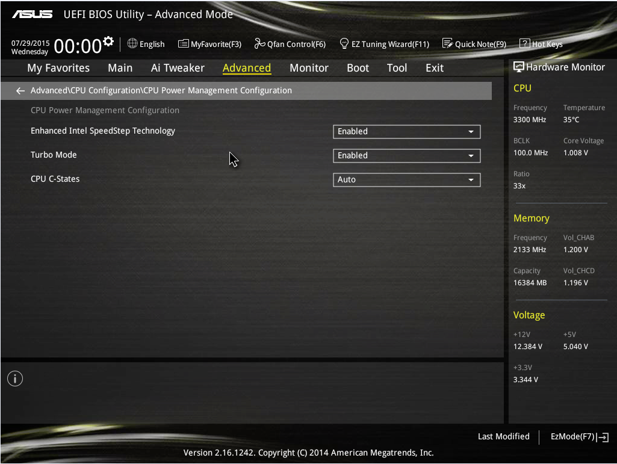The image size is (617, 464).
Task: Select the Enhanced Intel SpeedStep Technology label
Action: click(x=103, y=131)
